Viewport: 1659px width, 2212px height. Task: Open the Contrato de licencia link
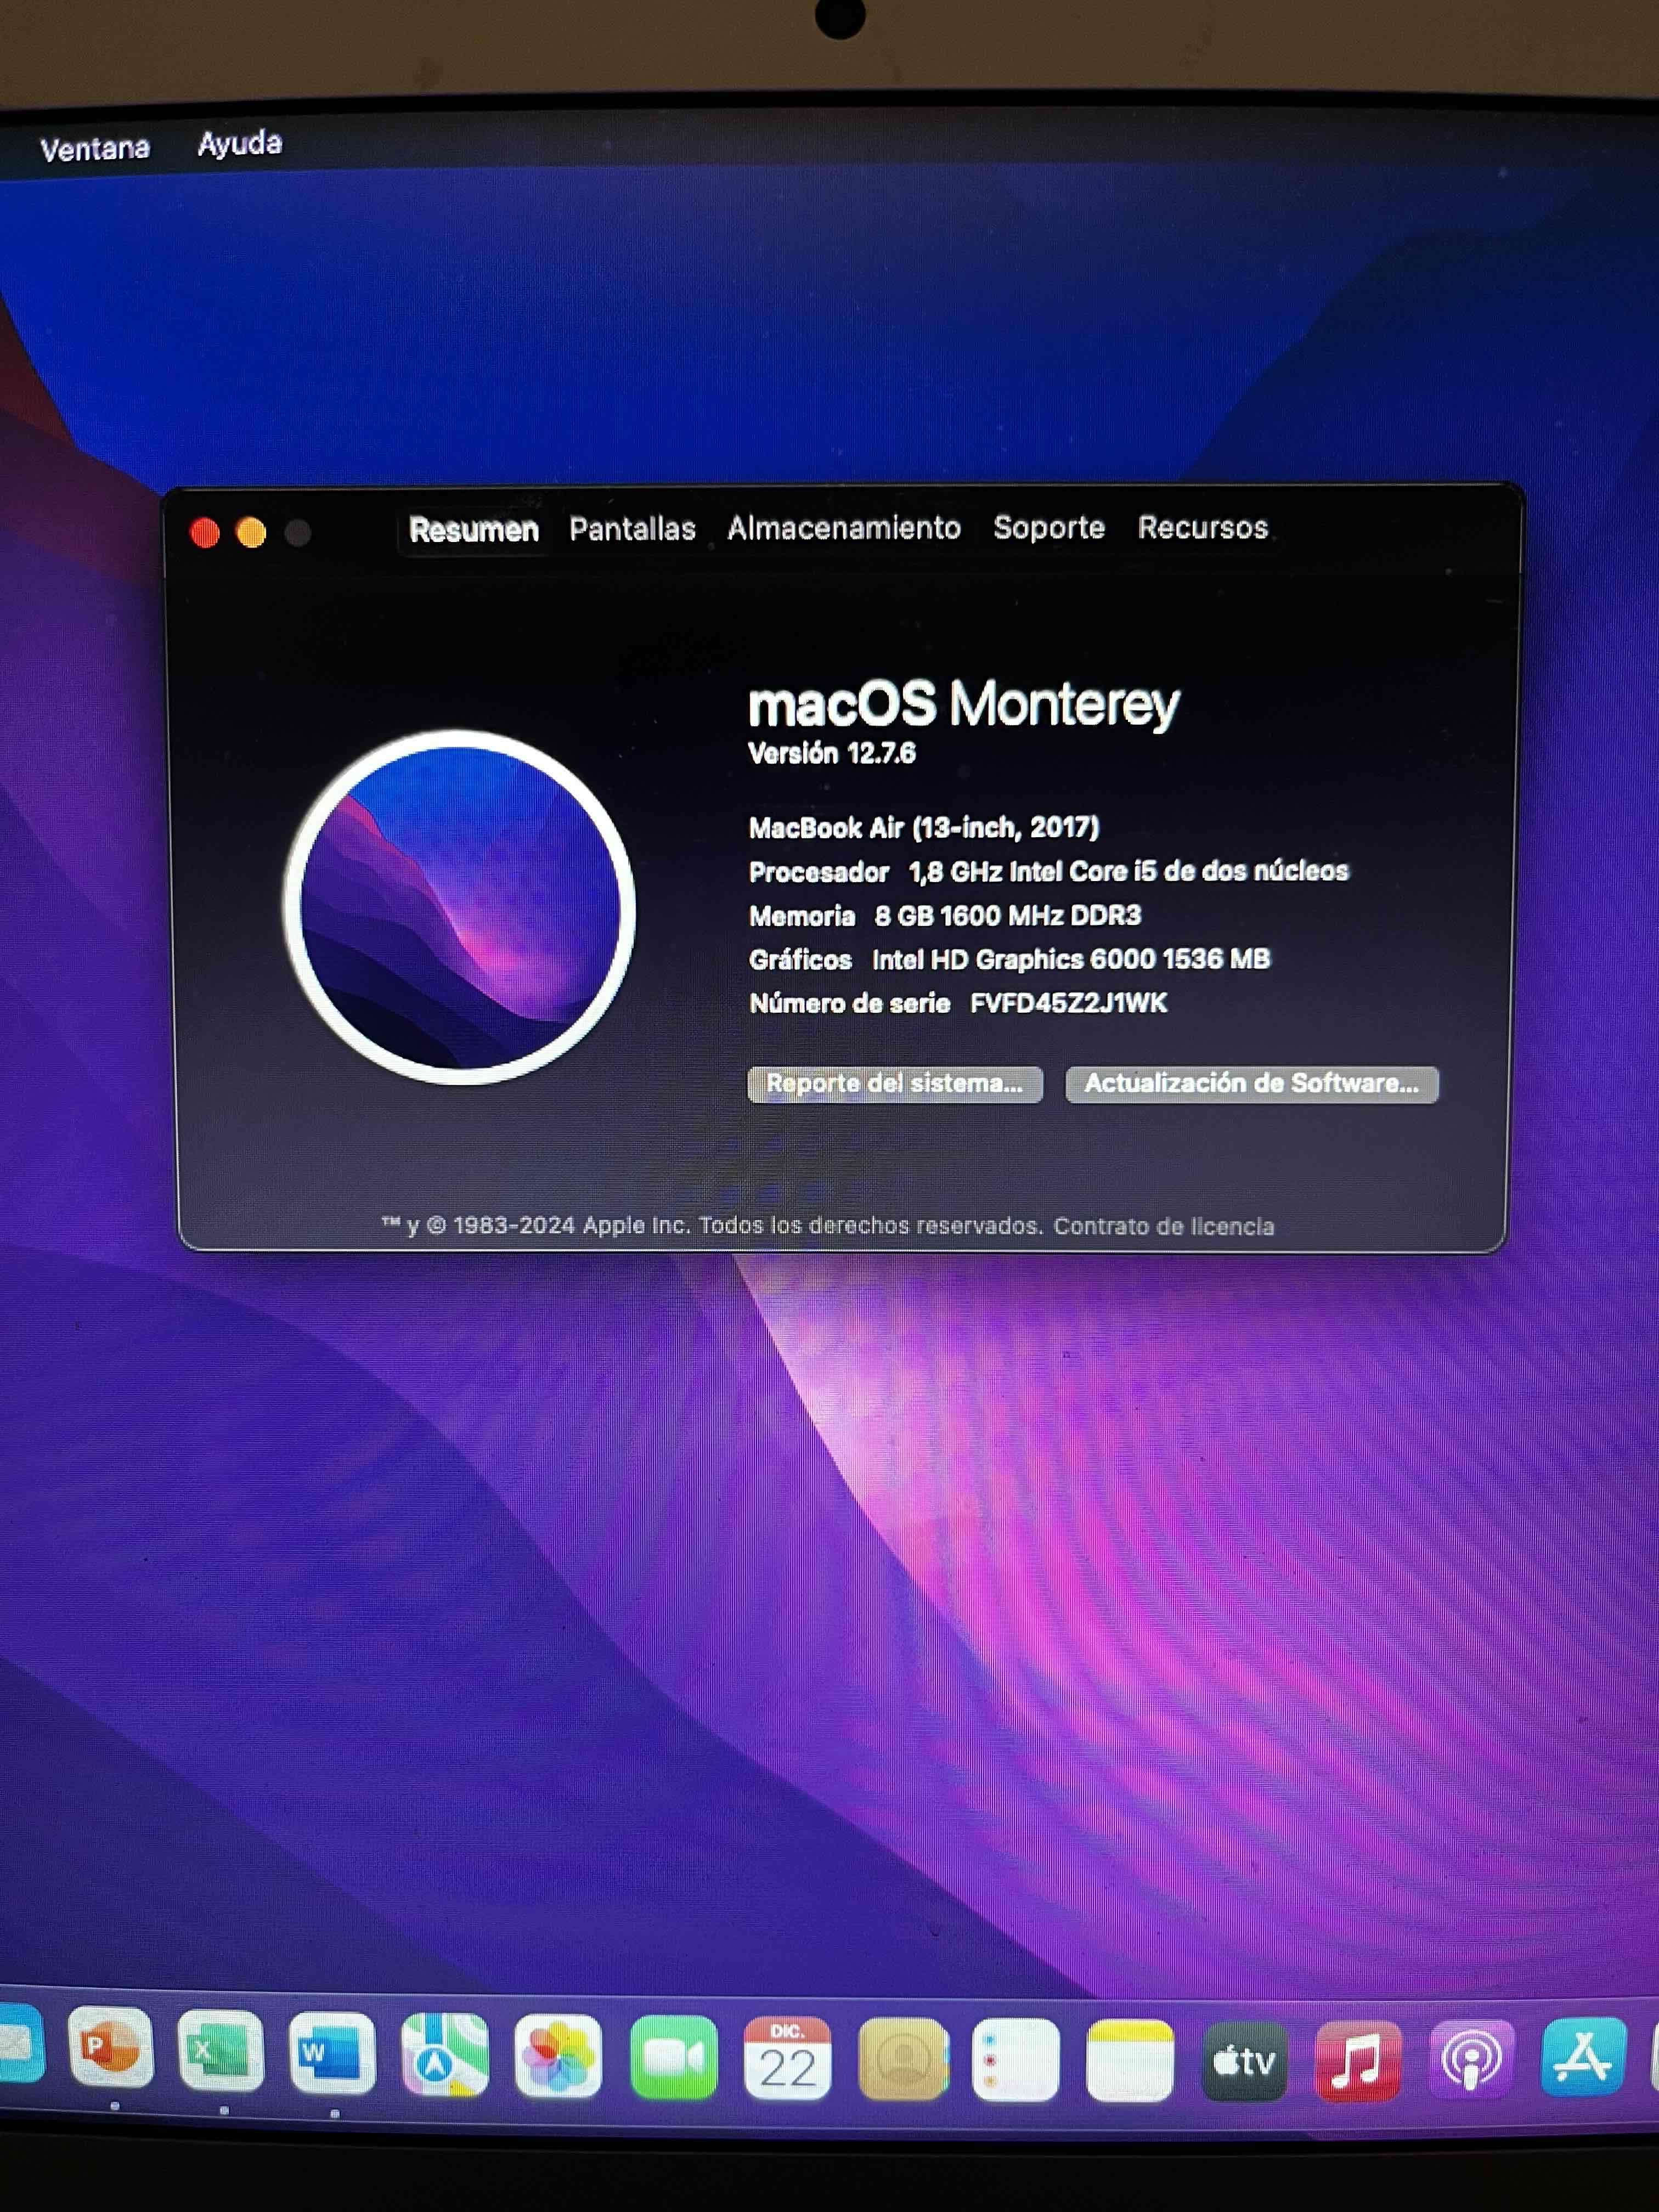(1163, 1226)
